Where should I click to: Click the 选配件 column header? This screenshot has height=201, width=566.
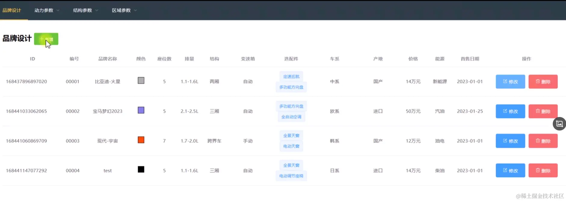tap(291, 59)
